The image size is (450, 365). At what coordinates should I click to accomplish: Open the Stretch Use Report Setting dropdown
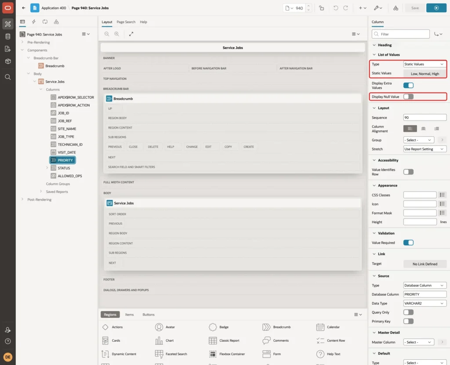[425, 149]
